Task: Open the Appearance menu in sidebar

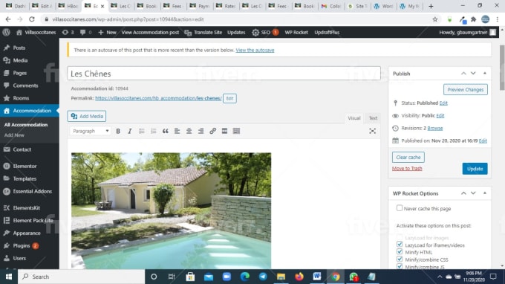Action: [27, 233]
